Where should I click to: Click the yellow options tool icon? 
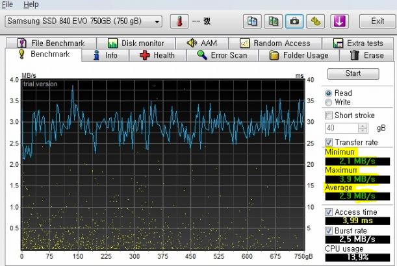[x=316, y=21]
